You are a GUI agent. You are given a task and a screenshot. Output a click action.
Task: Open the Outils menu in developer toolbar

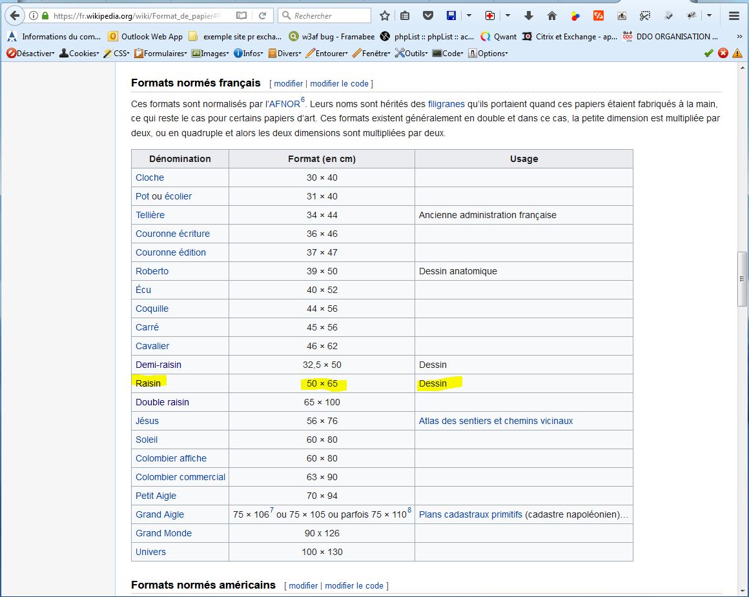pos(411,54)
